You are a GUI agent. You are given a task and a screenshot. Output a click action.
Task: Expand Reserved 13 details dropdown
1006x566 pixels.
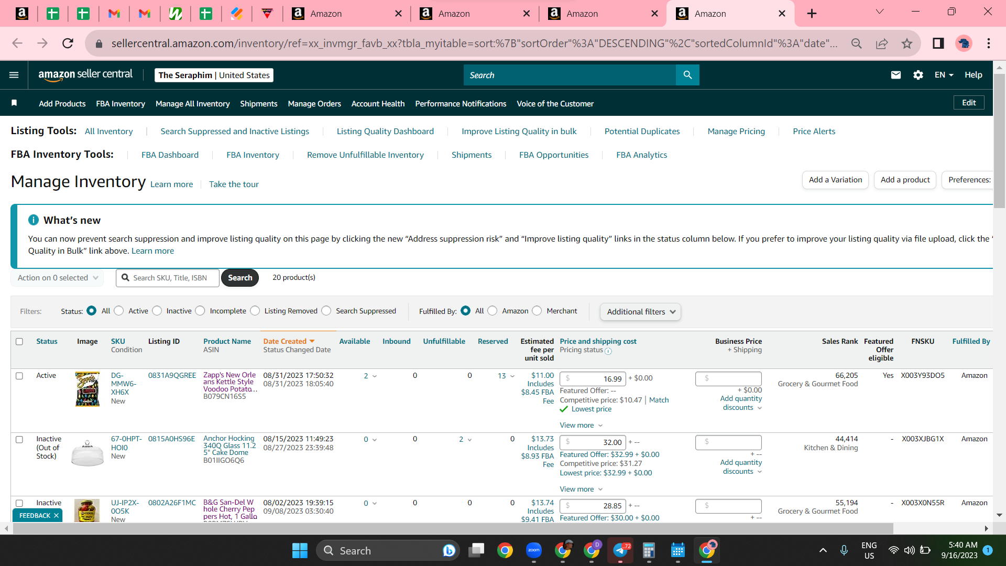point(512,376)
